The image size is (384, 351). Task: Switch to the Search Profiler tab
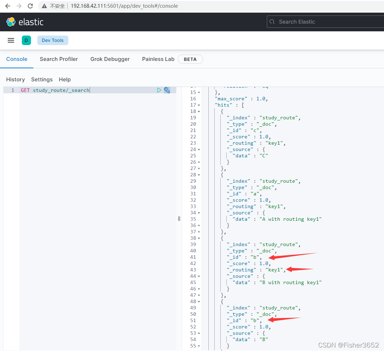pos(59,59)
